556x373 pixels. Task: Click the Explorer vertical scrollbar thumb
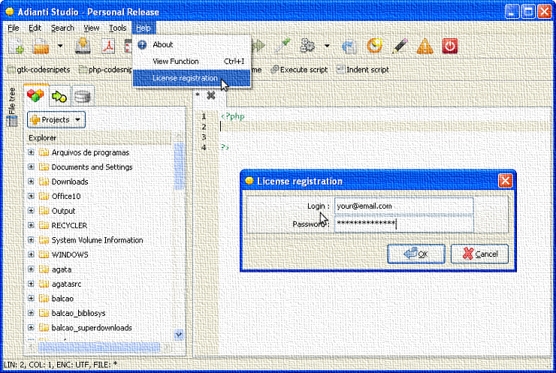[179, 166]
